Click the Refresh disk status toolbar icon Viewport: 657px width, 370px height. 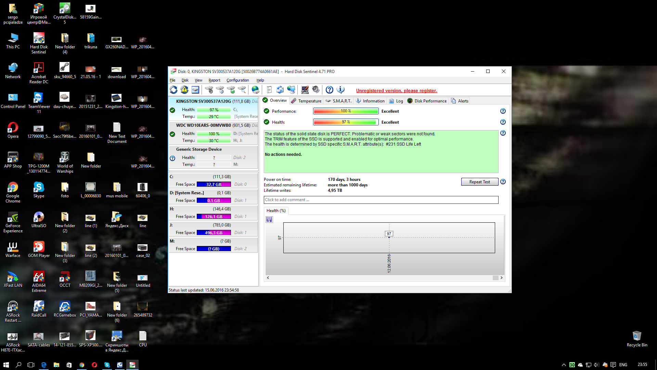173,90
